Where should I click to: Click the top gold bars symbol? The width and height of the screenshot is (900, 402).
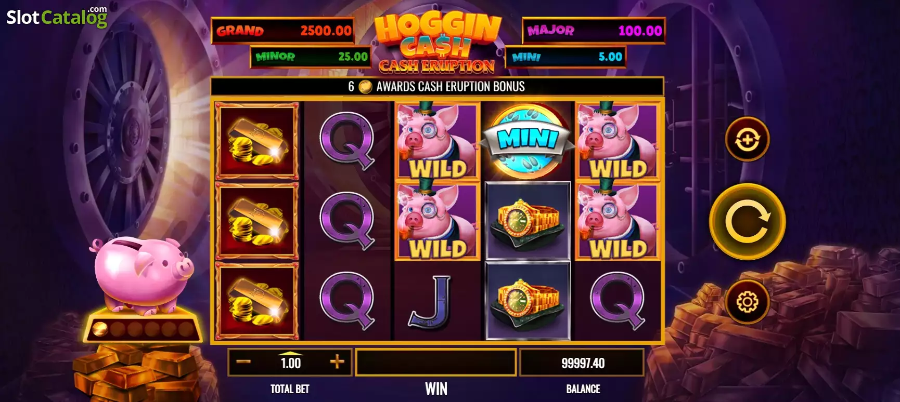coord(258,141)
